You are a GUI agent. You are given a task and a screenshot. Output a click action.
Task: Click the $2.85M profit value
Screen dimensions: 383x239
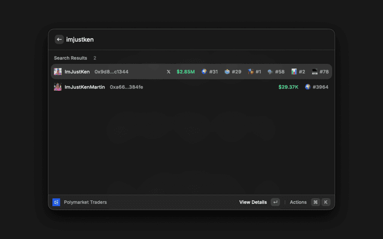186,72
